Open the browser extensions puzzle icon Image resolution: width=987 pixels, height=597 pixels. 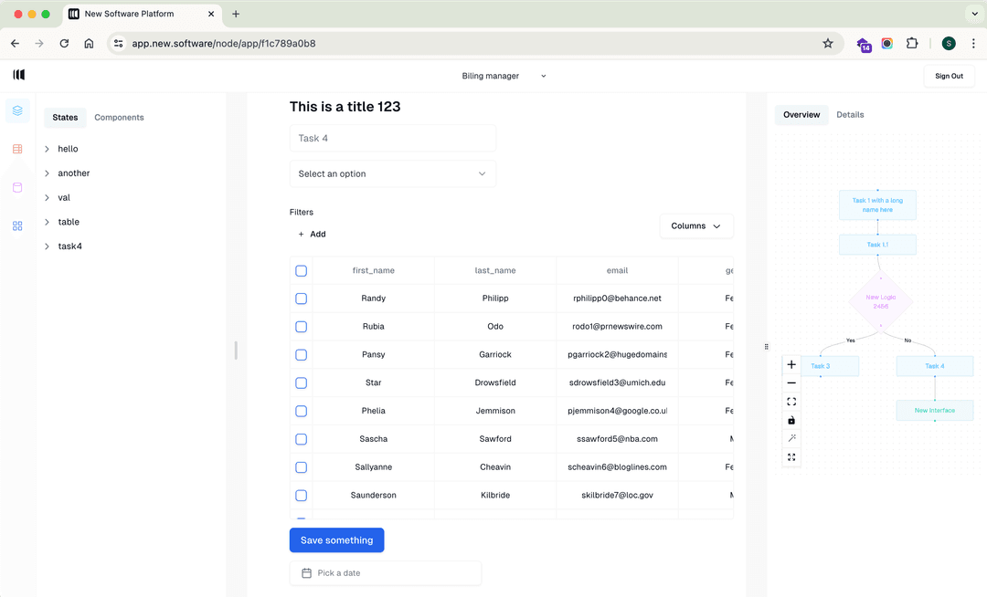coord(911,44)
